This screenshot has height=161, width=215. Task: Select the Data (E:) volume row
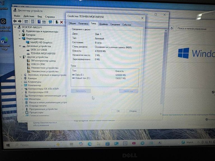coord(80,75)
